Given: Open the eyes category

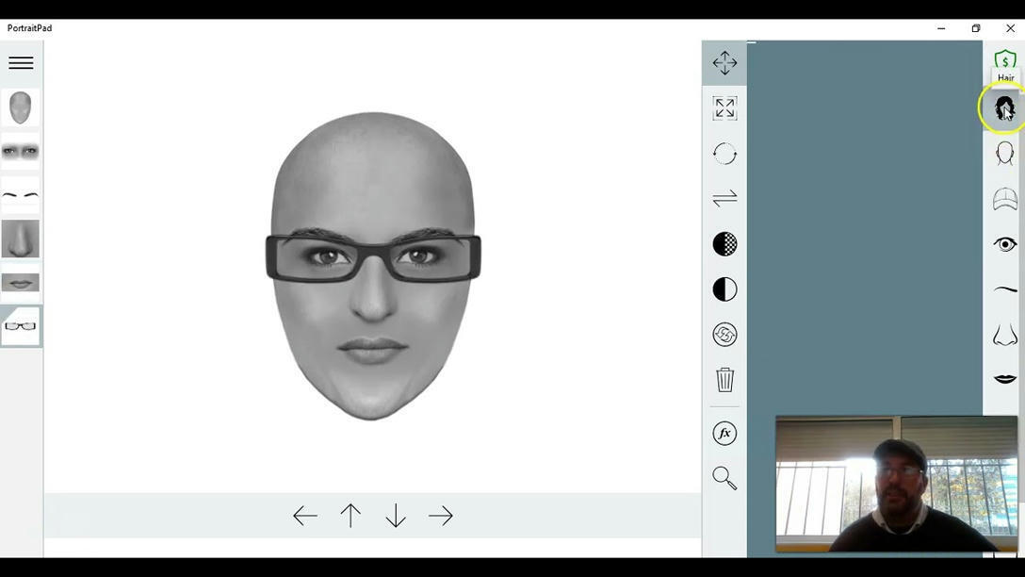Looking at the screenshot, I should point(1004,244).
